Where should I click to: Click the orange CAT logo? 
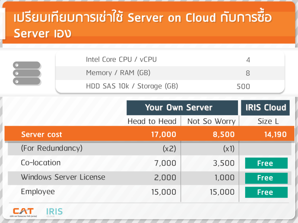pos(23,212)
